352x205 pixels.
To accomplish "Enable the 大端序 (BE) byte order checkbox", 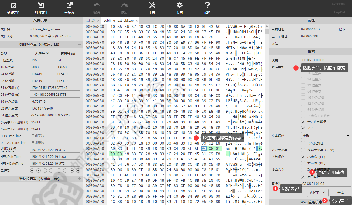I will 303,163.
